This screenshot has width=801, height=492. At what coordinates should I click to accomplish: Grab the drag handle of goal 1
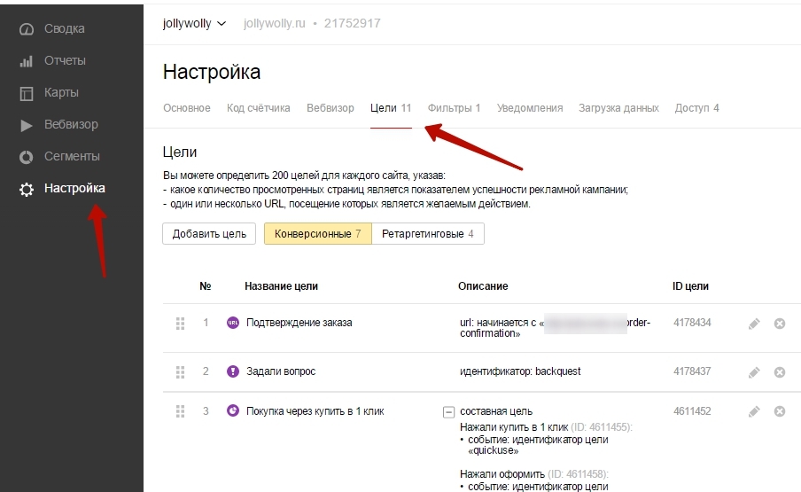(181, 323)
